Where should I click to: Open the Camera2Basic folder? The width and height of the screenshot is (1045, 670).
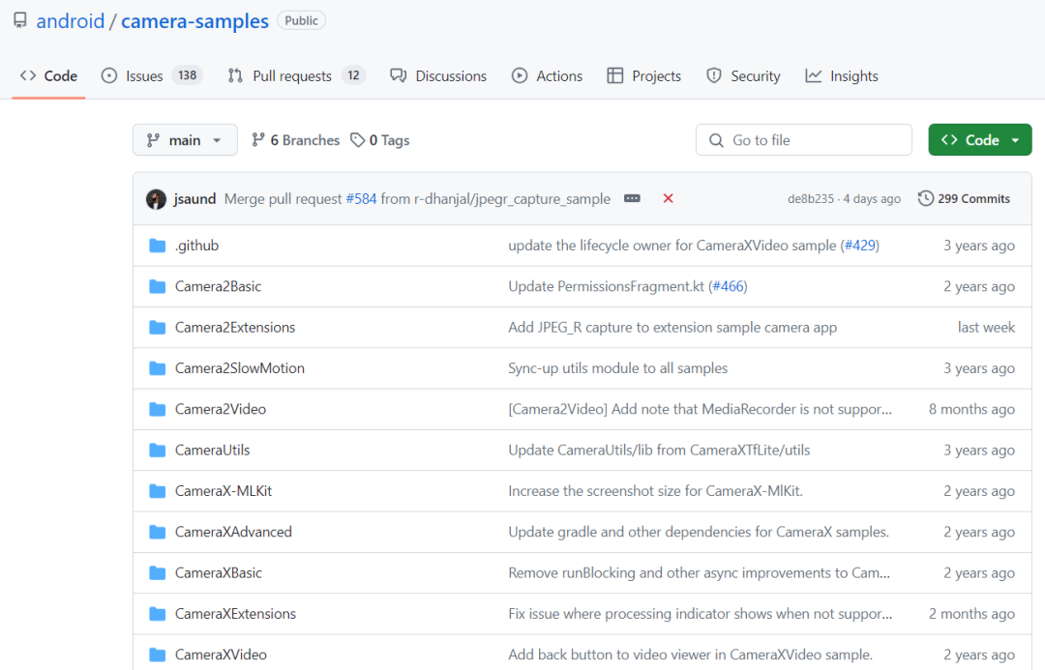[218, 286]
